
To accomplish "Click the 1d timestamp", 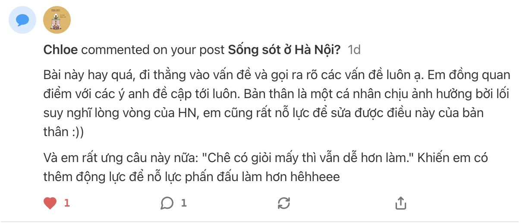I will 354,50.
